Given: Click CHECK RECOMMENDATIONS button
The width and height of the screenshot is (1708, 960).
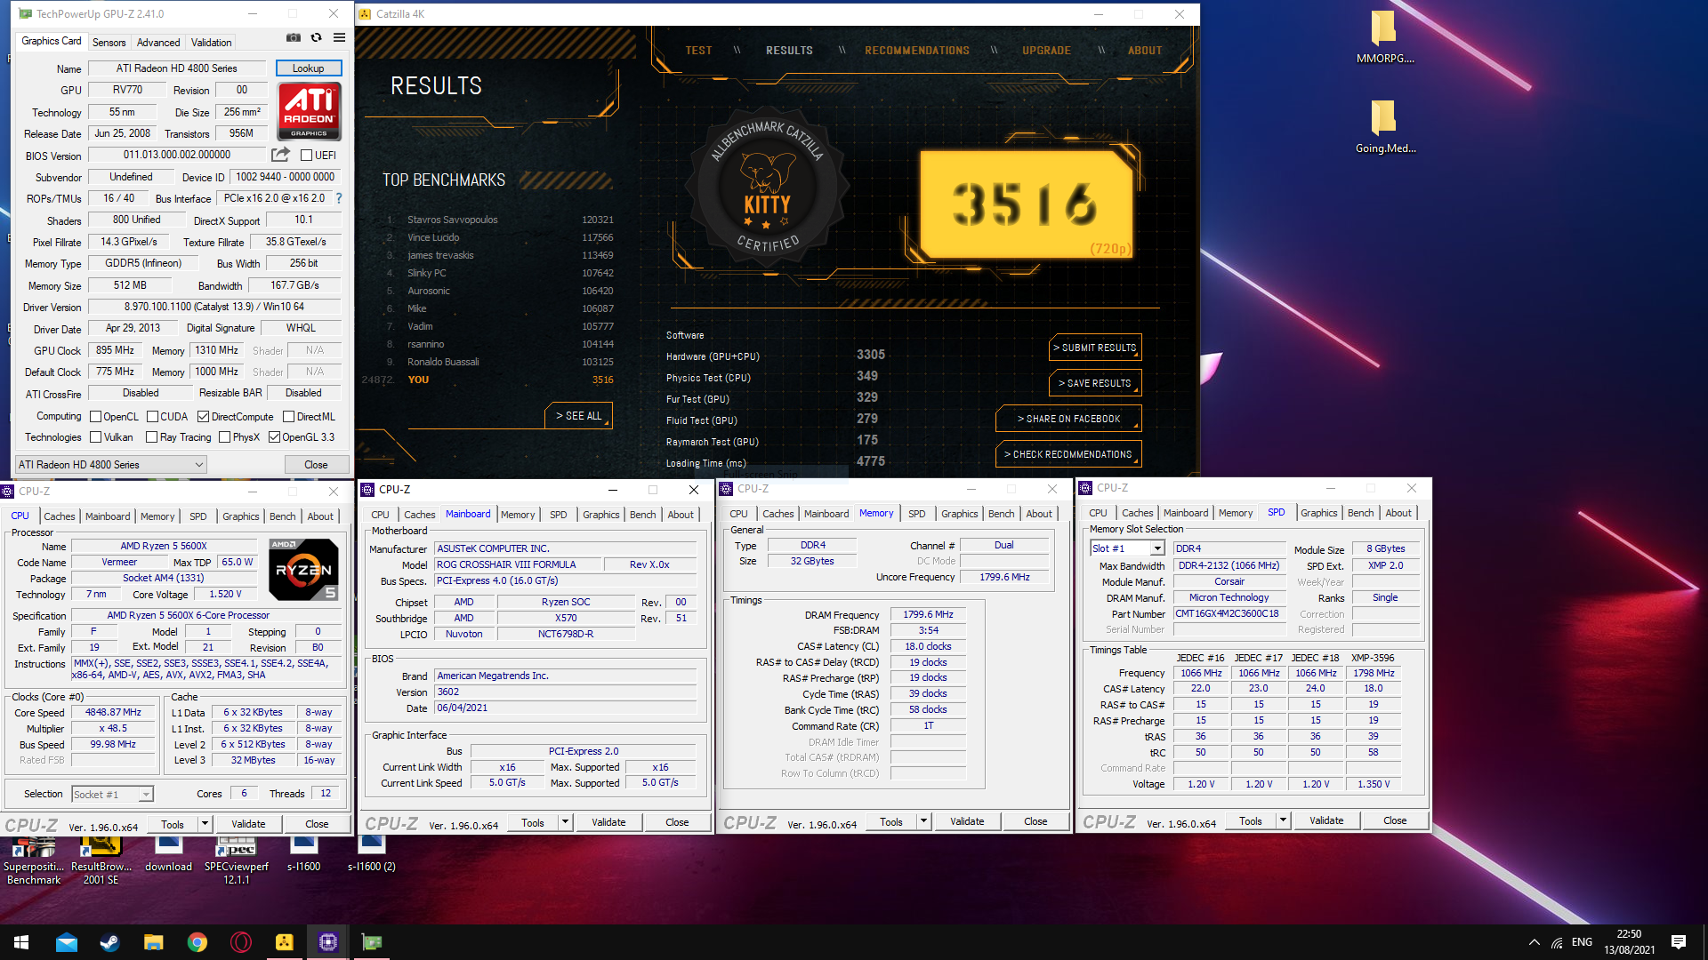Looking at the screenshot, I should click(x=1068, y=454).
